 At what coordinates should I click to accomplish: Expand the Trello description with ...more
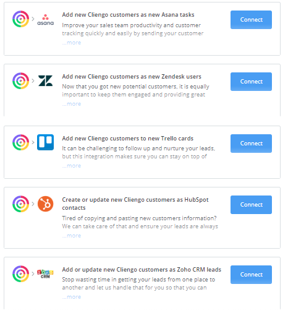click(72, 166)
